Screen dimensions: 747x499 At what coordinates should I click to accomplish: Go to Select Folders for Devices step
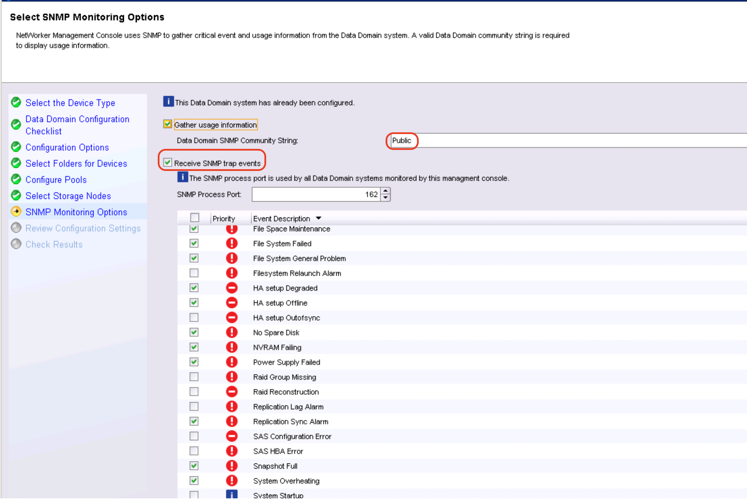click(76, 163)
